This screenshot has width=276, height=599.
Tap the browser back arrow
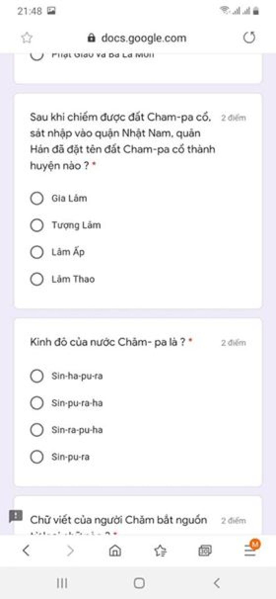(26, 550)
